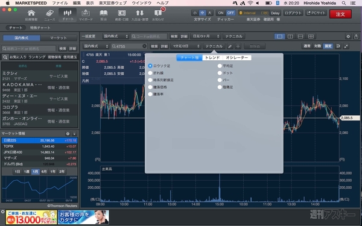Viewport: 362px width, 226px height.
Task: Click the plus crosshair icon
Action: coord(238,46)
